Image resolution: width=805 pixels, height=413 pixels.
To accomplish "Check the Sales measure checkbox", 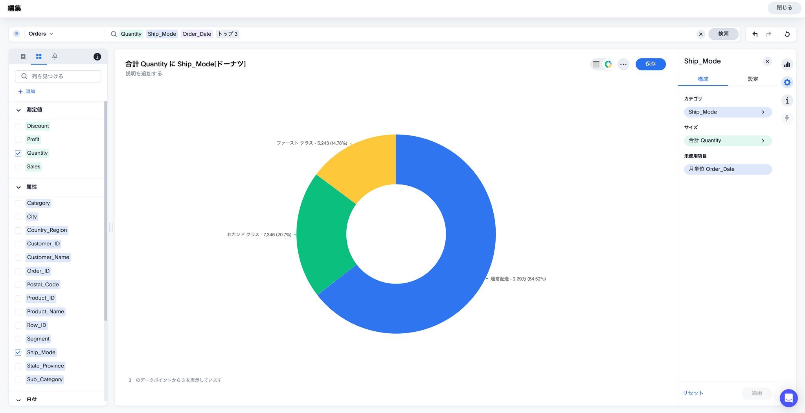I will (18, 167).
